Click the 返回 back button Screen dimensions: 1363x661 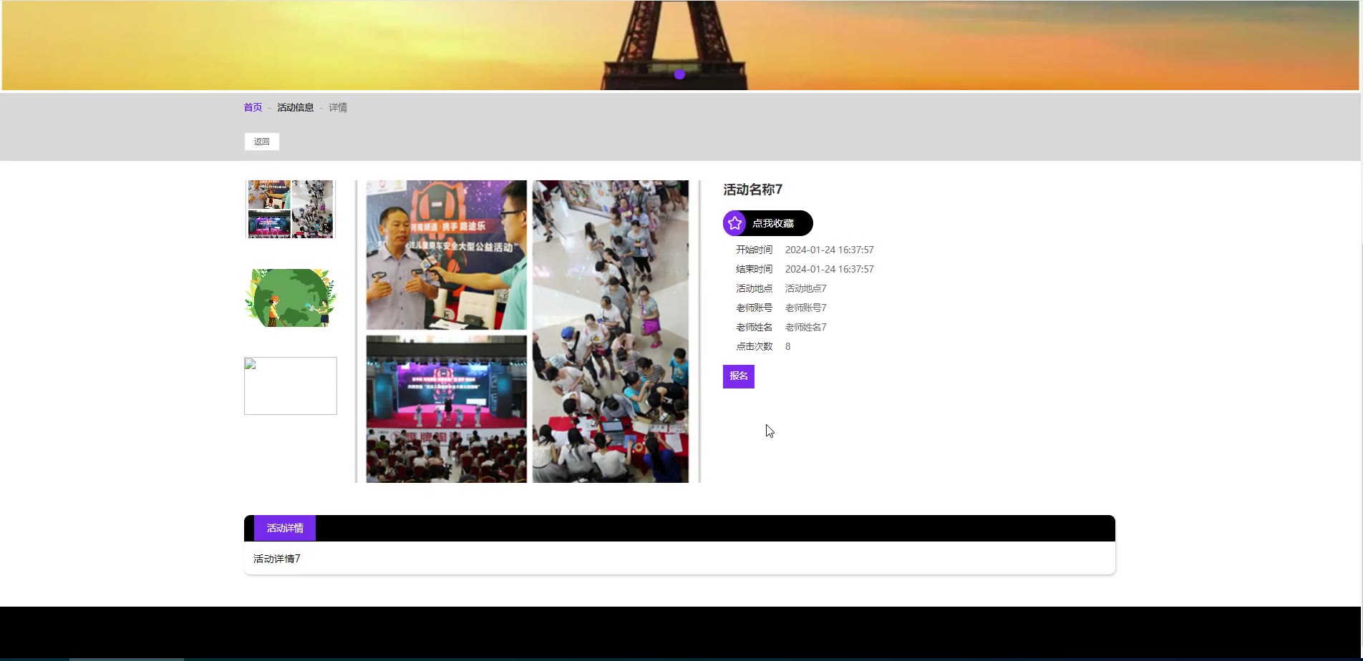262,142
